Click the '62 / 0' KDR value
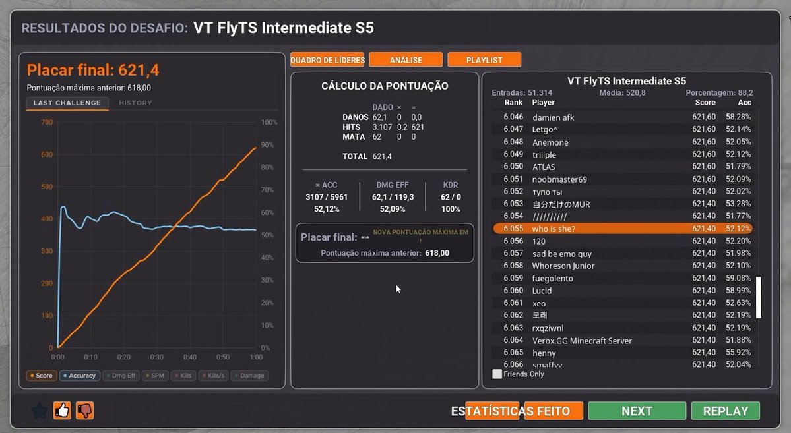The image size is (791, 433). pos(451,197)
